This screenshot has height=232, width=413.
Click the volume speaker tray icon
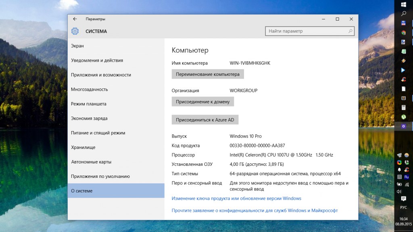[399, 191]
